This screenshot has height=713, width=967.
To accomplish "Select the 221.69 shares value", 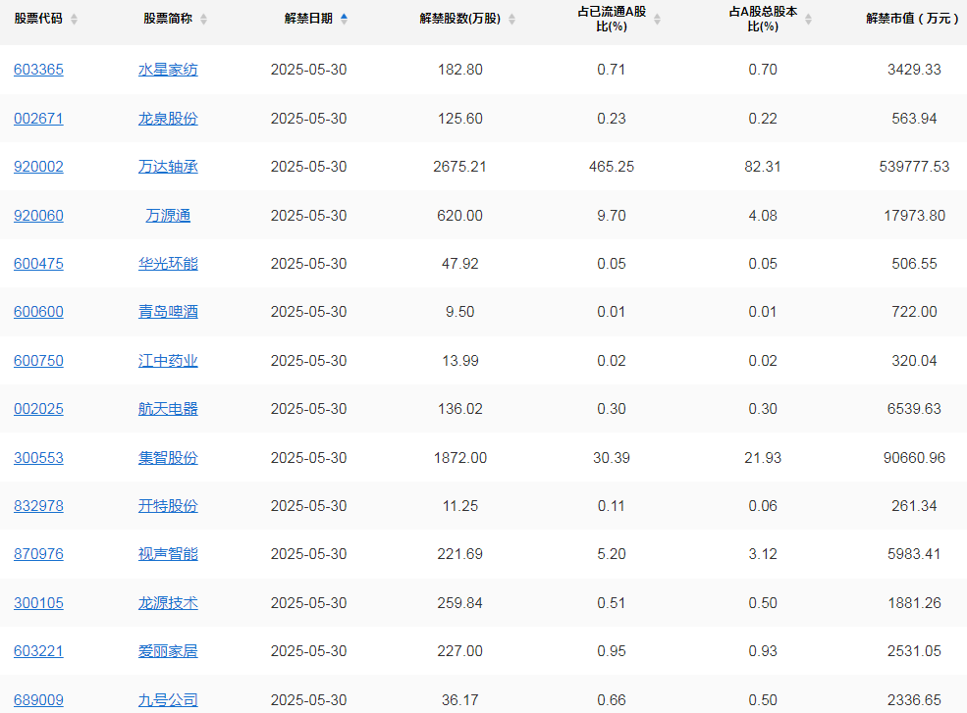I will click(460, 554).
